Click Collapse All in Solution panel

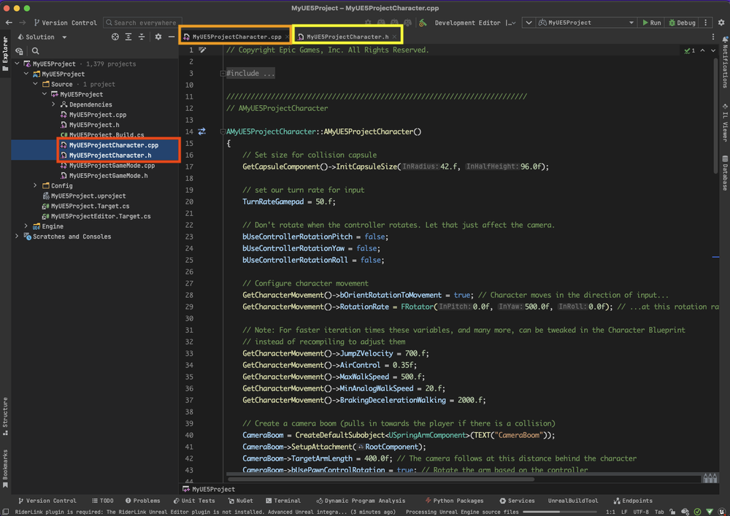pyautogui.click(x=142, y=36)
